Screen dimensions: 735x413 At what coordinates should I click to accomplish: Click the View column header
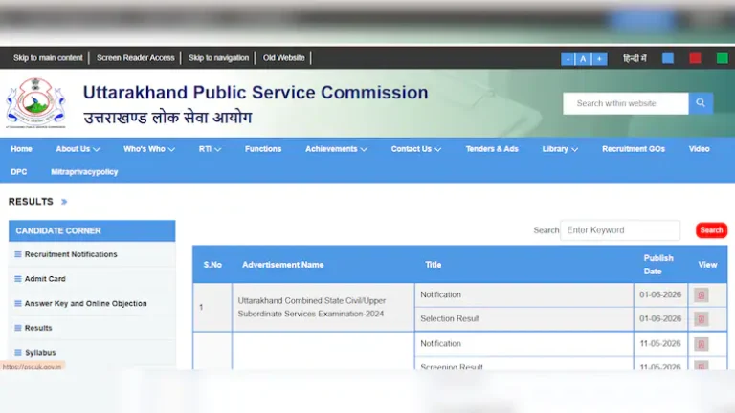click(707, 265)
